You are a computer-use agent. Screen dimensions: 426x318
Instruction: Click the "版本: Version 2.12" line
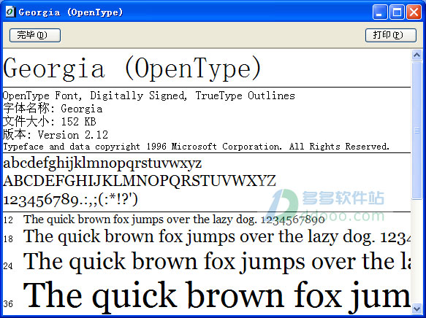56,134
